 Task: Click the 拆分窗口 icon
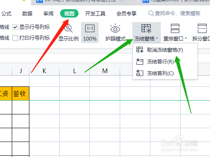pyautogui.click(x=202, y=28)
